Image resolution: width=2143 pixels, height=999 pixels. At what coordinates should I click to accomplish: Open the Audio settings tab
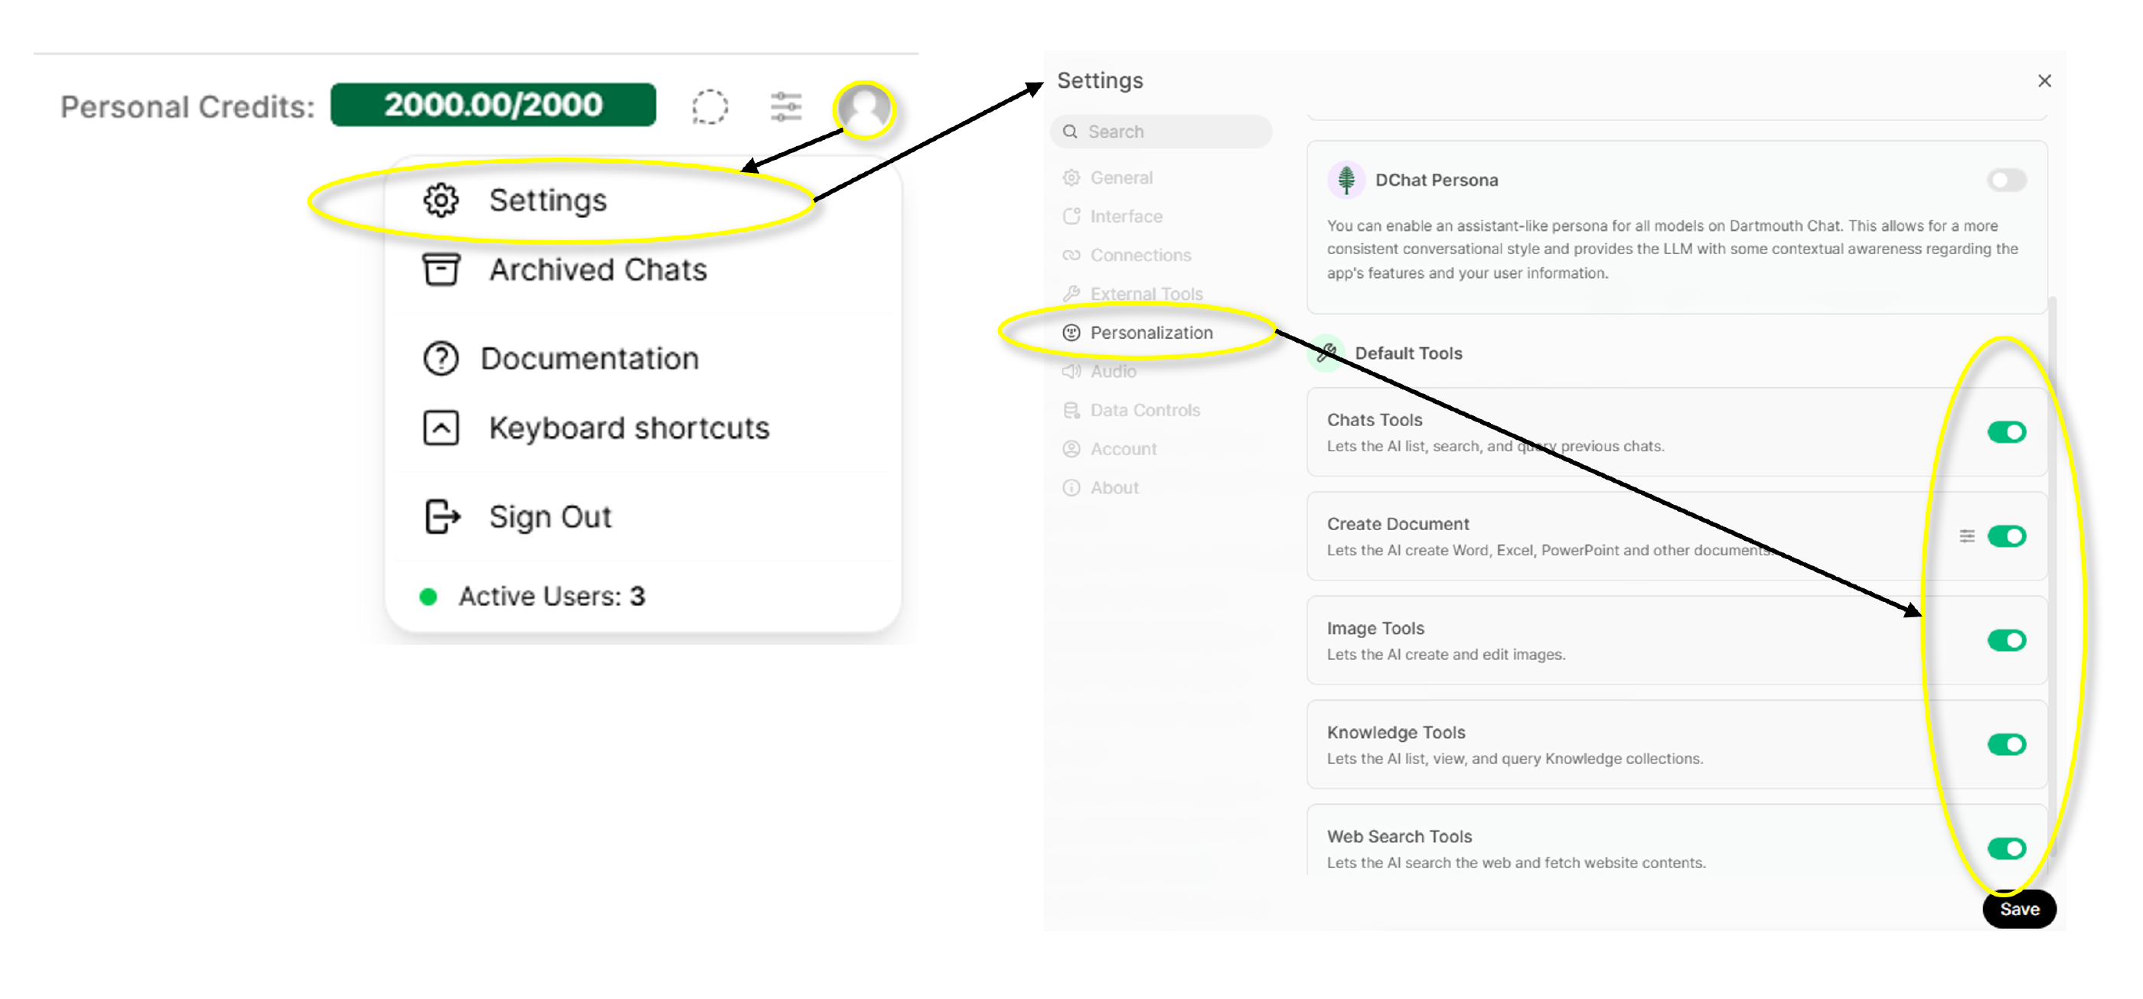click(x=1160, y=371)
